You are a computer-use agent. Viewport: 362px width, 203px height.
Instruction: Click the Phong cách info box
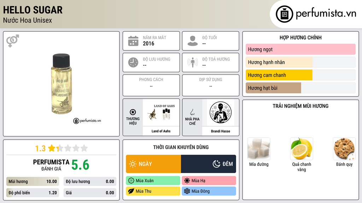(151, 85)
